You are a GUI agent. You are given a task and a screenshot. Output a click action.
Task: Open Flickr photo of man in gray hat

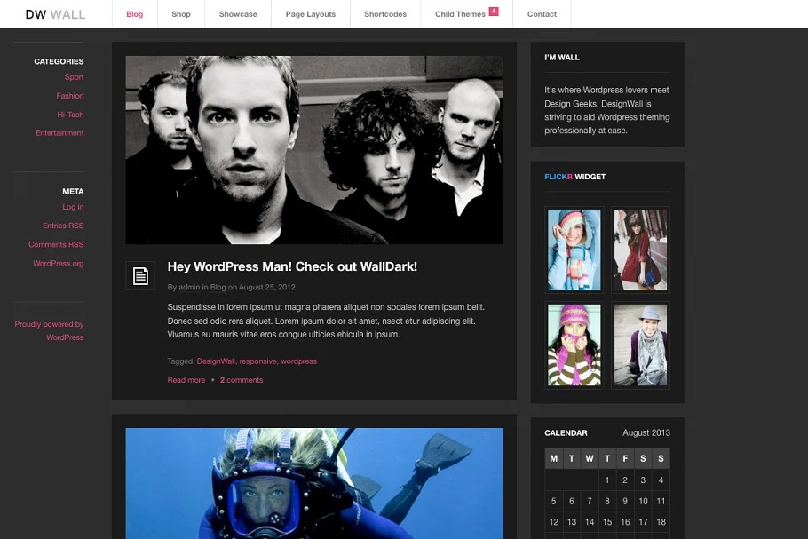[x=640, y=345]
